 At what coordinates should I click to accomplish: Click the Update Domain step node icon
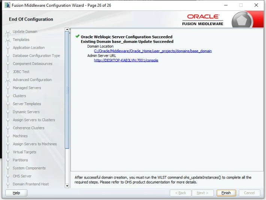coord(7,32)
